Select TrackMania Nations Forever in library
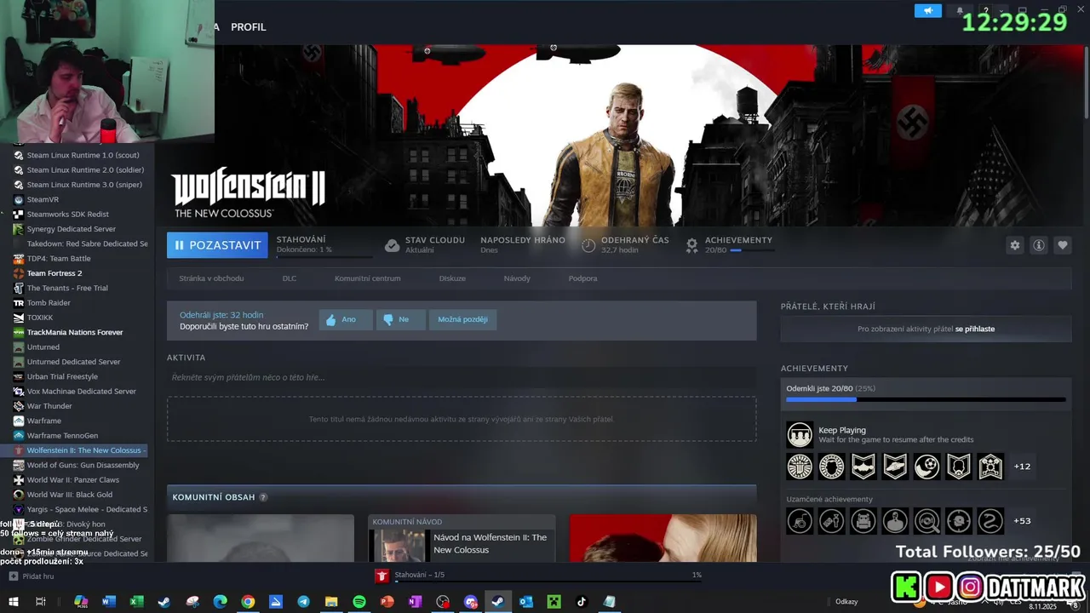Image resolution: width=1090 pixels, height=613 pixels. [74, 332]
